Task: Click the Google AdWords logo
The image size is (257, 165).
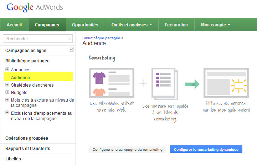Action: pyautogui.click(x=35, y=7)
